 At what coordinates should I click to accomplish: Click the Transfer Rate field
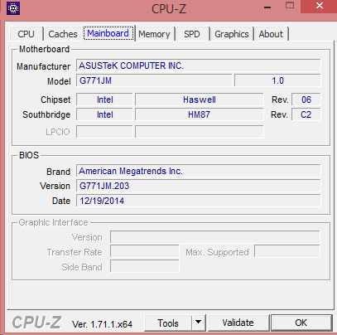tap(145, 252)
